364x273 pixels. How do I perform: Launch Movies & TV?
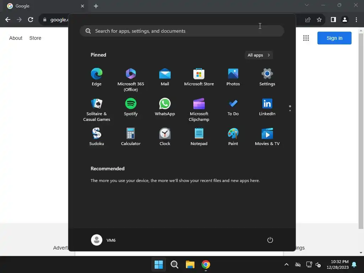pyautogui.click(x=267, y=137)
